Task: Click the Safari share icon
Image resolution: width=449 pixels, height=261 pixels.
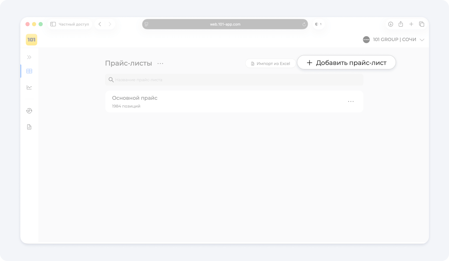Action: (401, 24)
